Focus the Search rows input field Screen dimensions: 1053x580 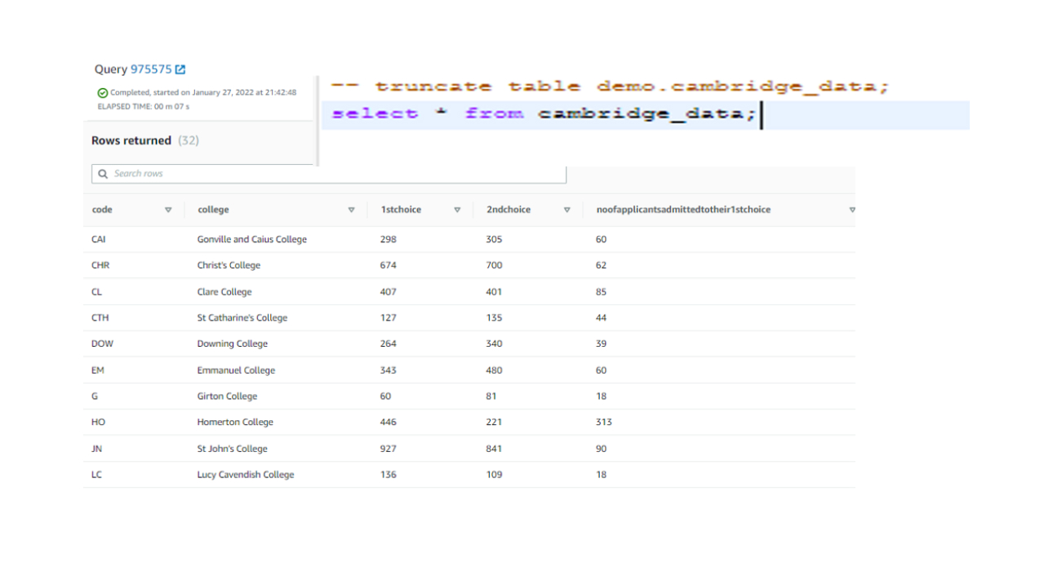[329, 174]
